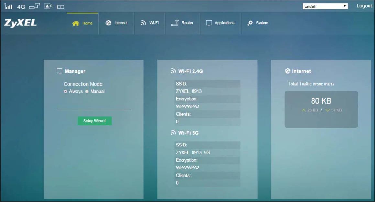Click the Wi-Fi 2.4G panel signal icon
Viewport: 375px width, 202px height.
pos(173,71)
